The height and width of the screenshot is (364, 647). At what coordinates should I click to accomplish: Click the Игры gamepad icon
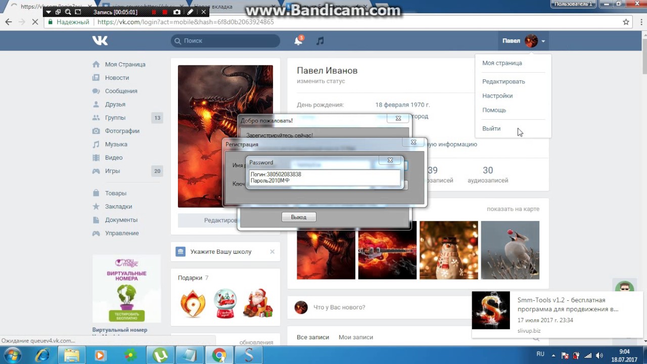click(x=96, y=171)
